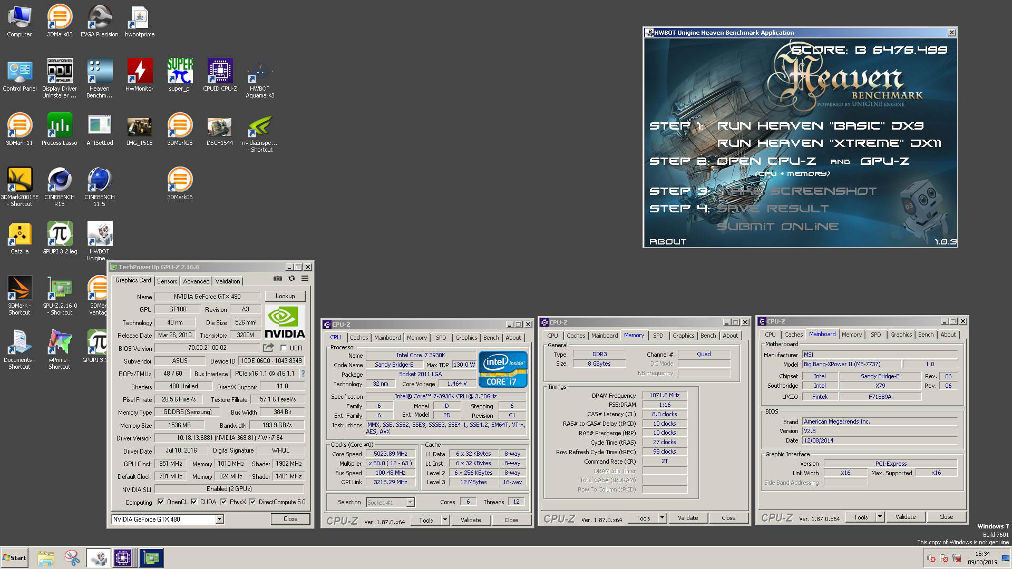Click GPU-Z link in Heaven window
1012x569 pixels.
coord(885,161)
